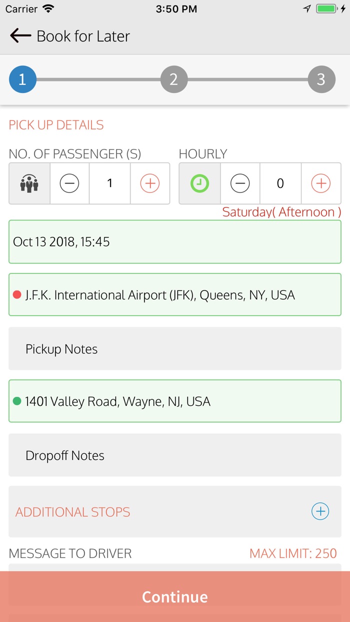Add an additional stop with plus icon
350x622 pixels.
[320, 511]
